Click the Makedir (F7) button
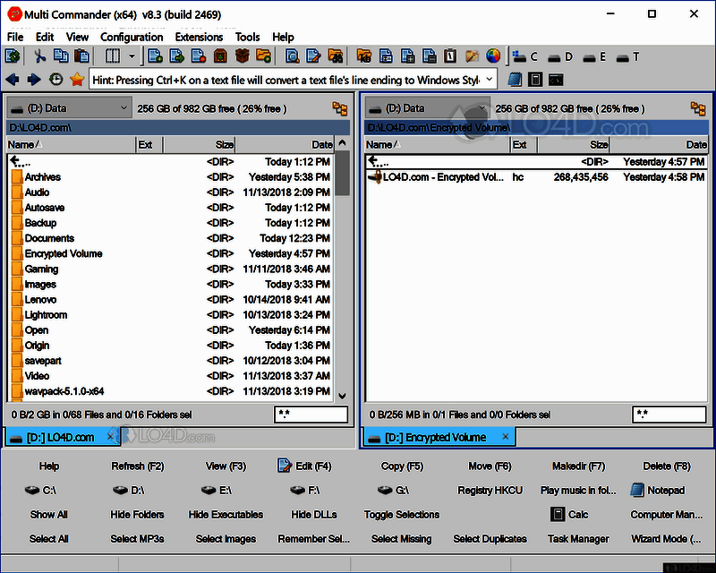 click(578, 466)
